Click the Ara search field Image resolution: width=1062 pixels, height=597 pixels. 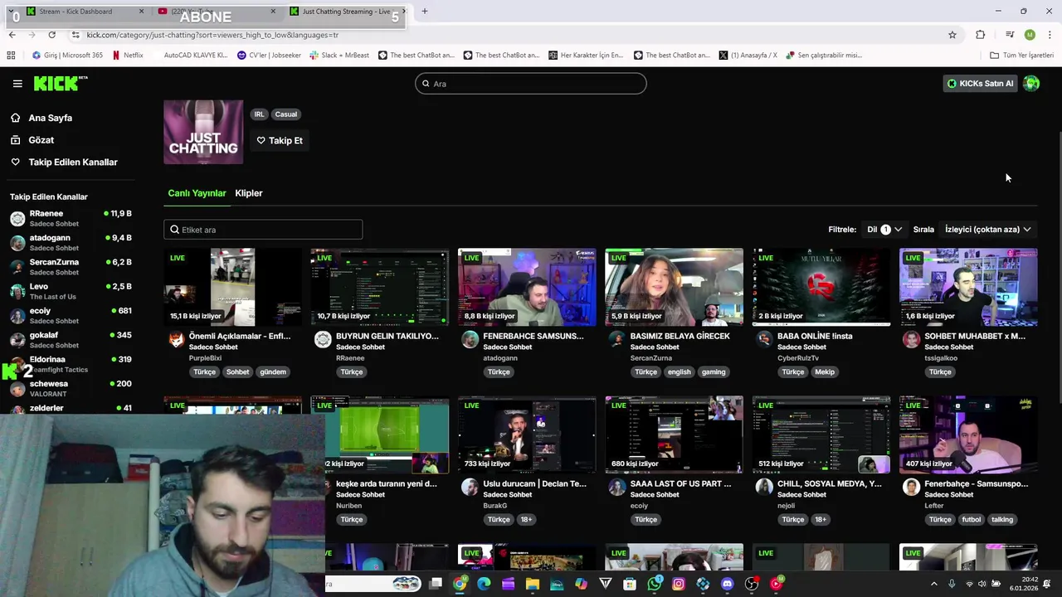[x=531, y=84]
